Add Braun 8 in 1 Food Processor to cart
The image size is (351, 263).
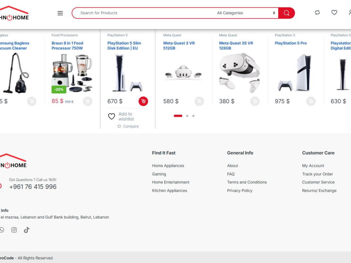pos(87,101)
